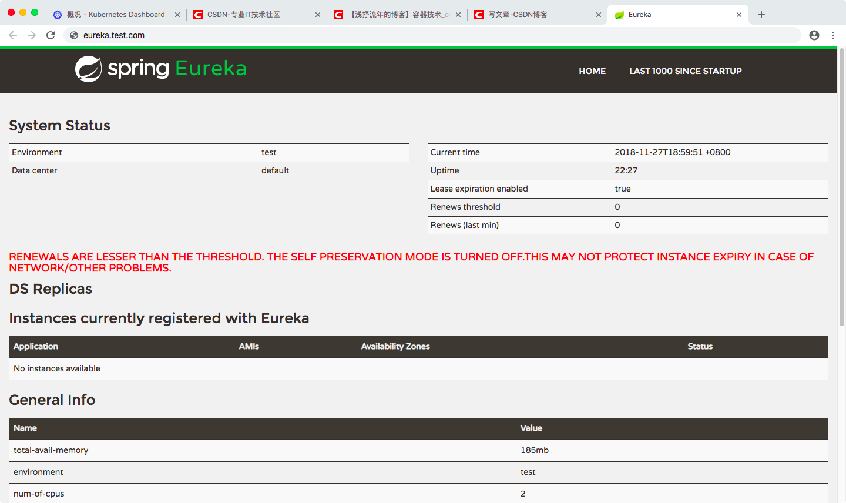Click the browser back arrow
Screen dimensions: 846x503
[x=13, y=35]
